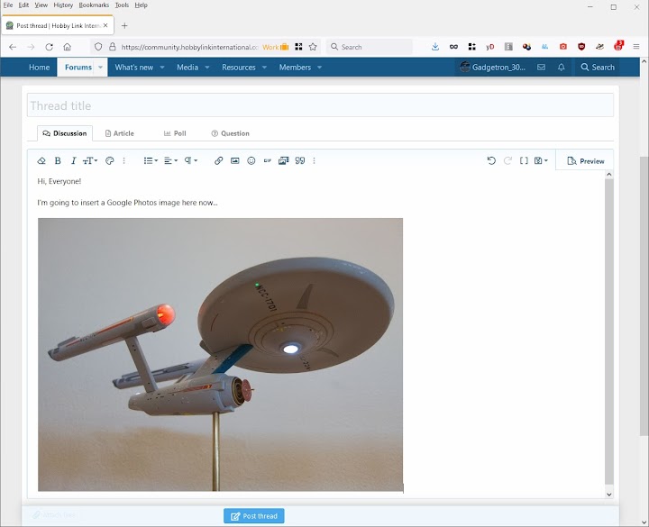Open the History menu

click(63, 5)
